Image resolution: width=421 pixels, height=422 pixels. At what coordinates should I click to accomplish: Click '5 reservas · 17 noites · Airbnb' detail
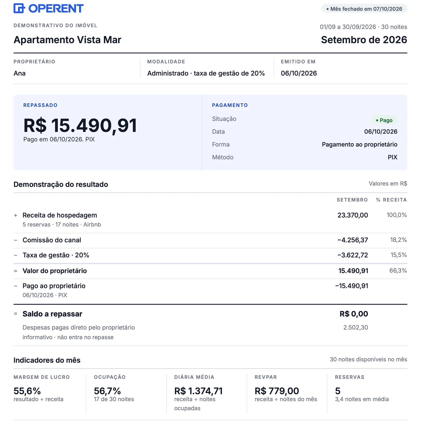(62, 225)
